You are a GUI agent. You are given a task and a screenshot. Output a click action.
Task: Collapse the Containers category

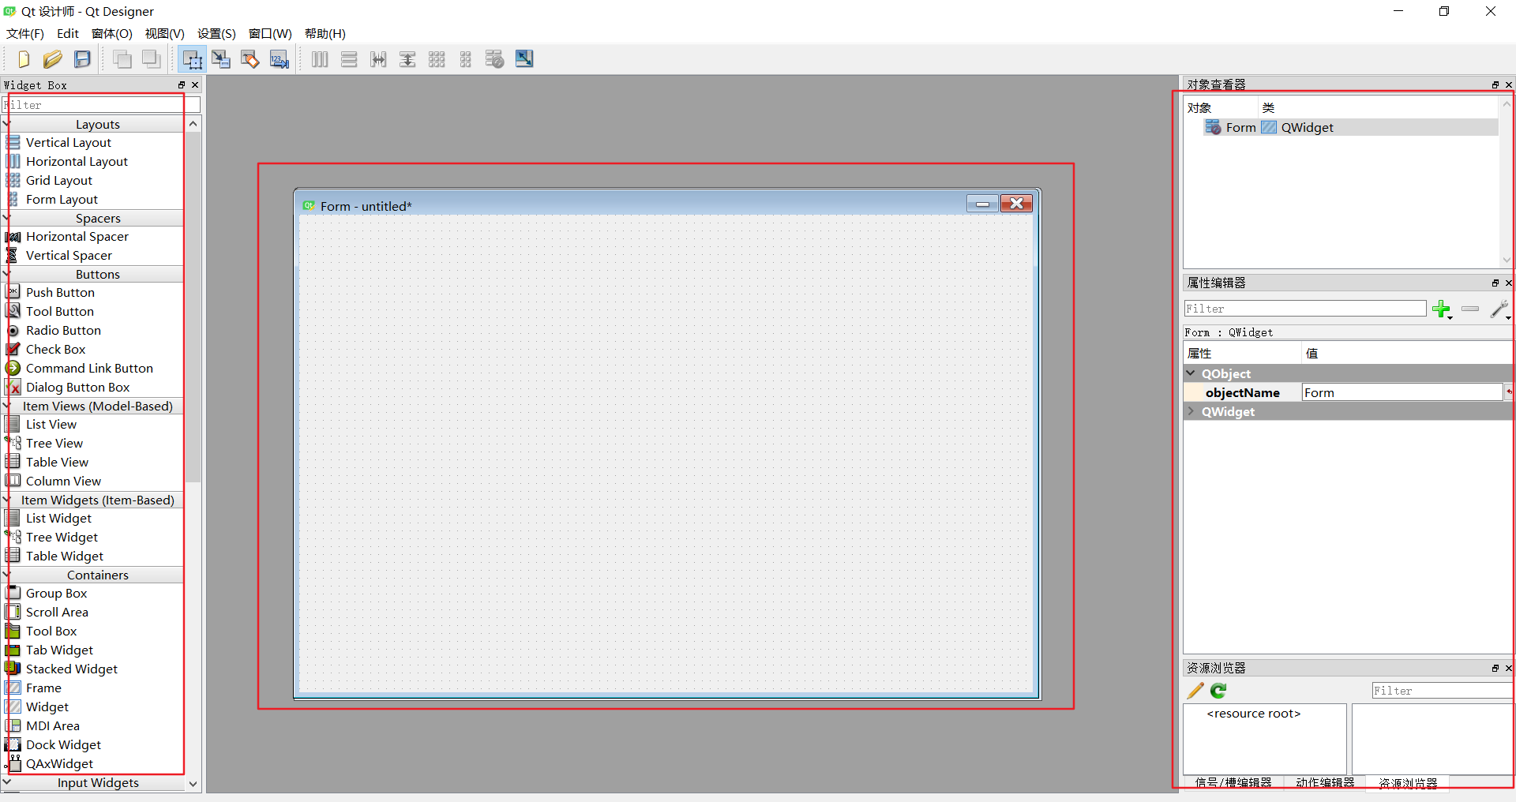[x=6, y=575]
